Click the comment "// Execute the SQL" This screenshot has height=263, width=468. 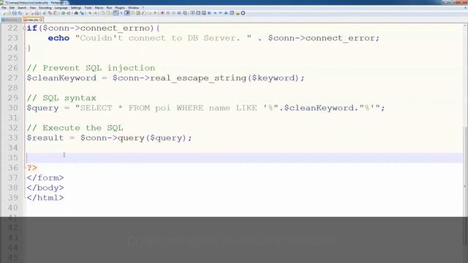[75, 128]
